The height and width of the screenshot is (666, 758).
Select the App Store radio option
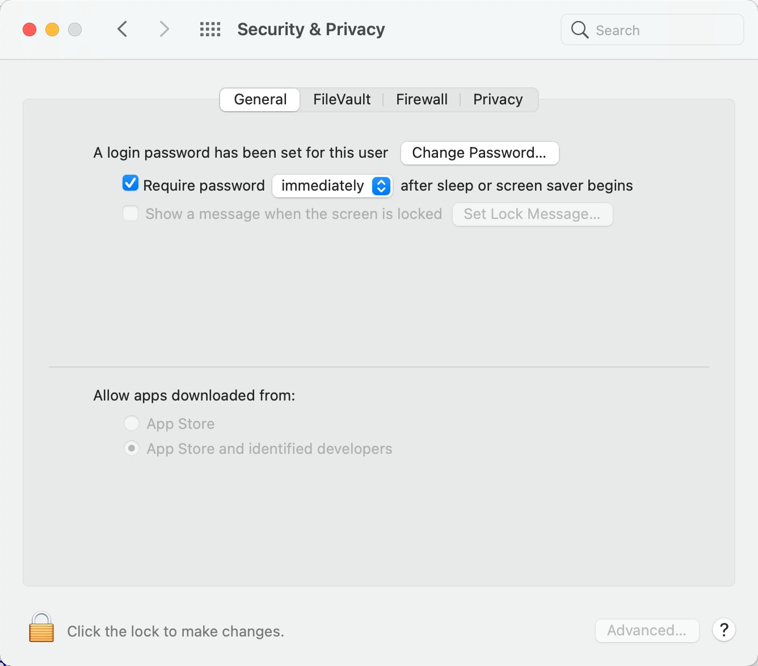[132, 423]
